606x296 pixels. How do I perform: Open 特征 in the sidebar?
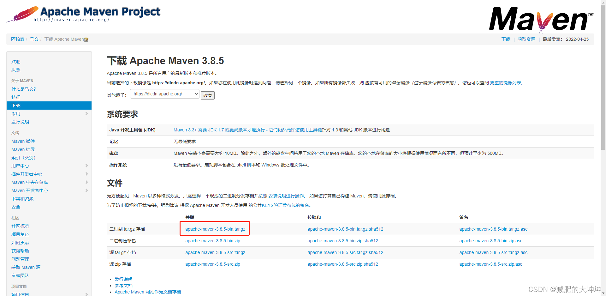click(x=16, y=97)
